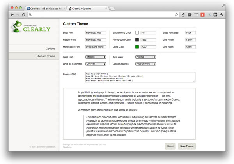Reload the page with refresh icon
This screenshot has height=164, width=234.
[x=23, y=15]
